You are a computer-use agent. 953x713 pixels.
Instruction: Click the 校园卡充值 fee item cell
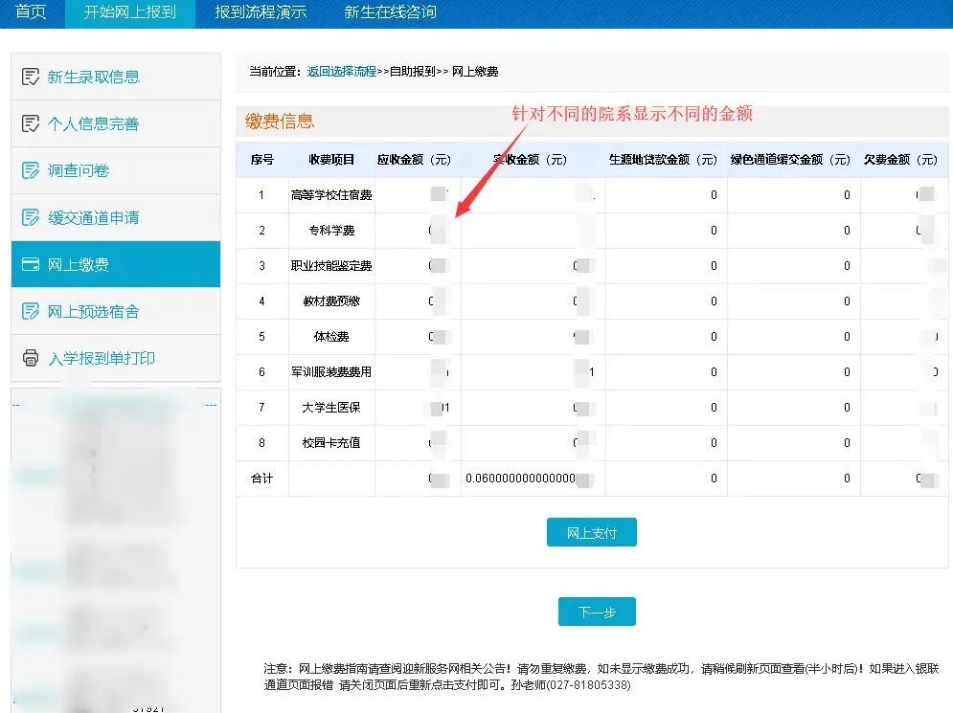click(x=331, y=443)
